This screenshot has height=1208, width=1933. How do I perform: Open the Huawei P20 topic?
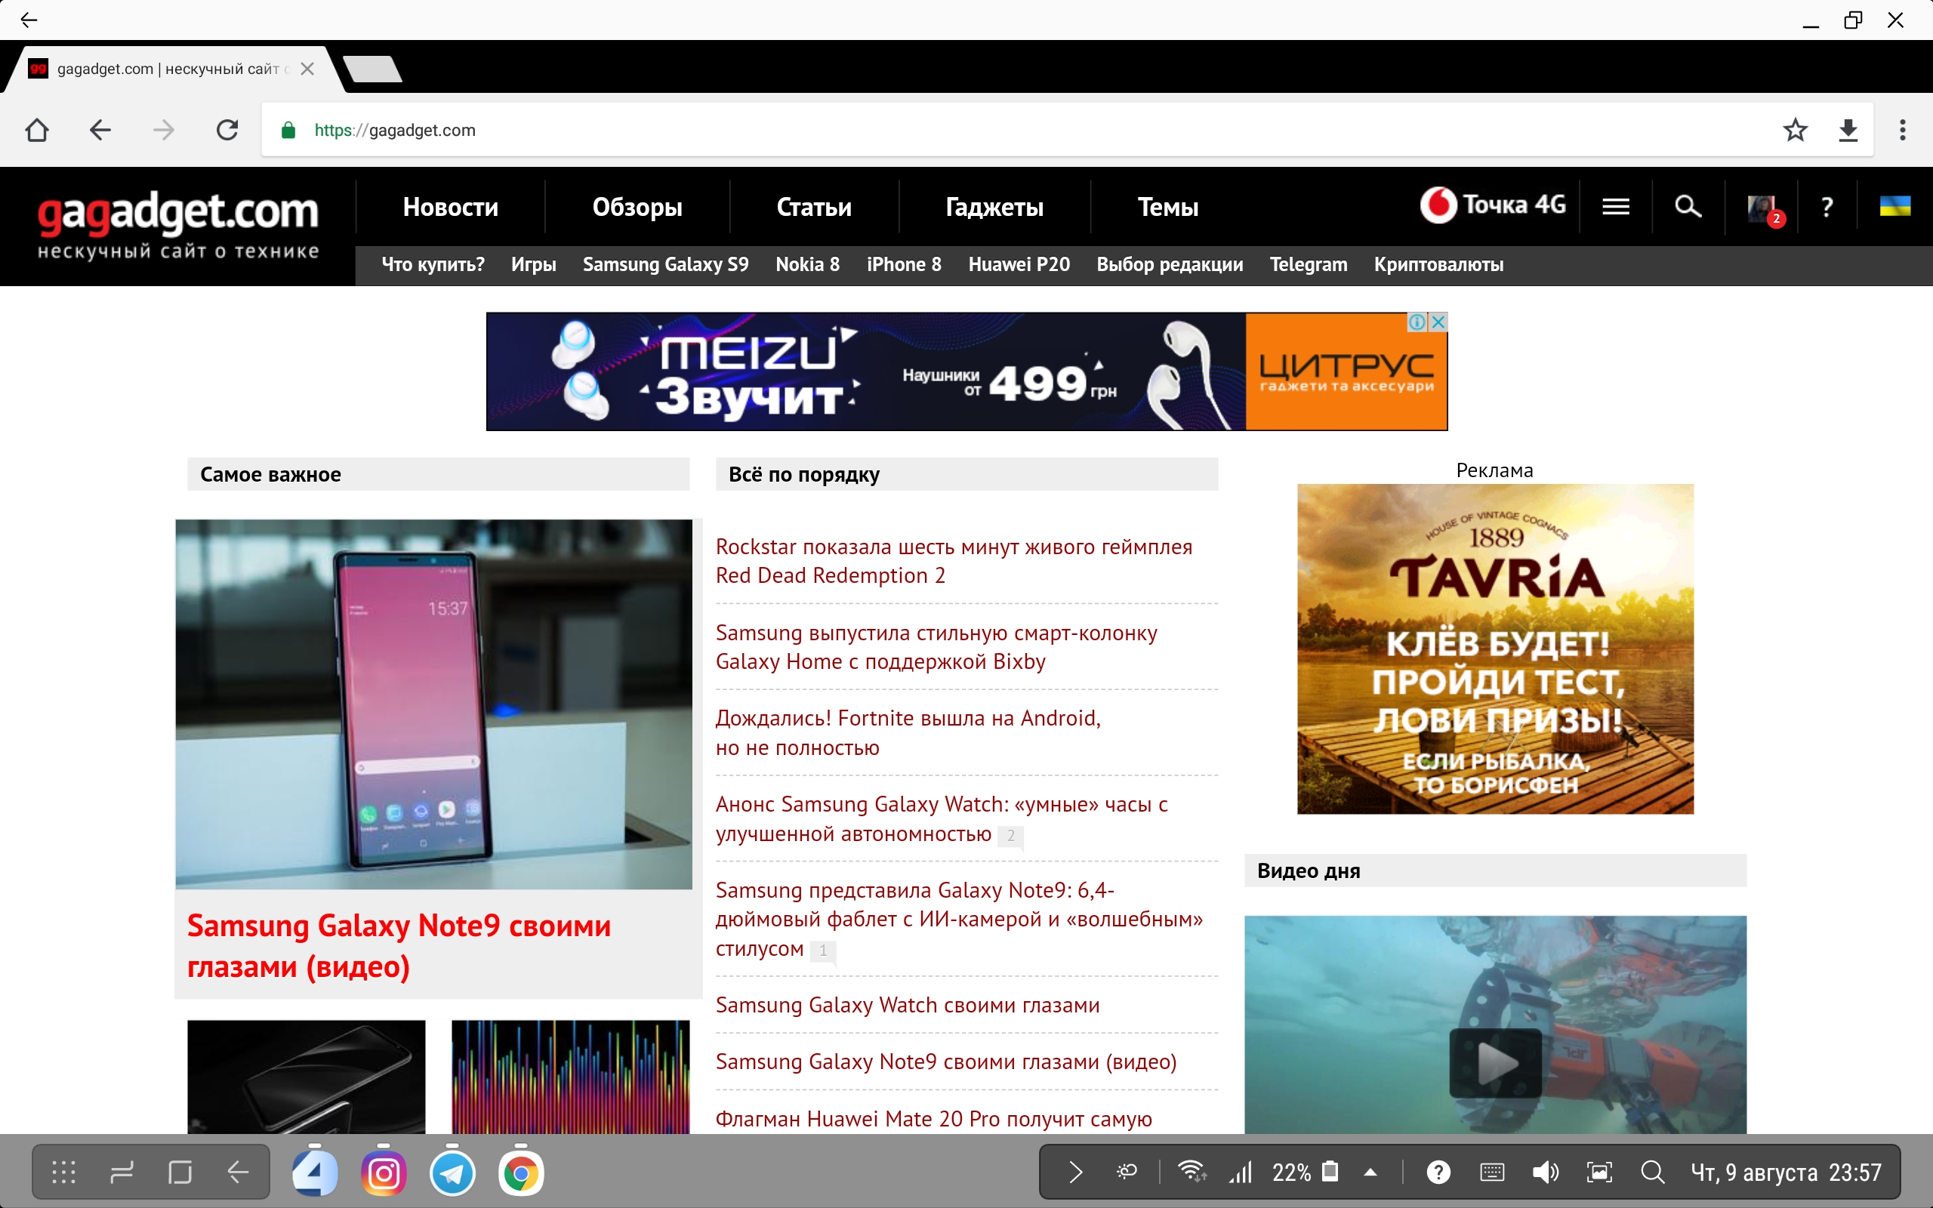[1019, 264]
